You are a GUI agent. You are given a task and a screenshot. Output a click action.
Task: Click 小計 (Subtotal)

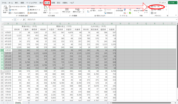pyautogui.click(x=154, y=13)
